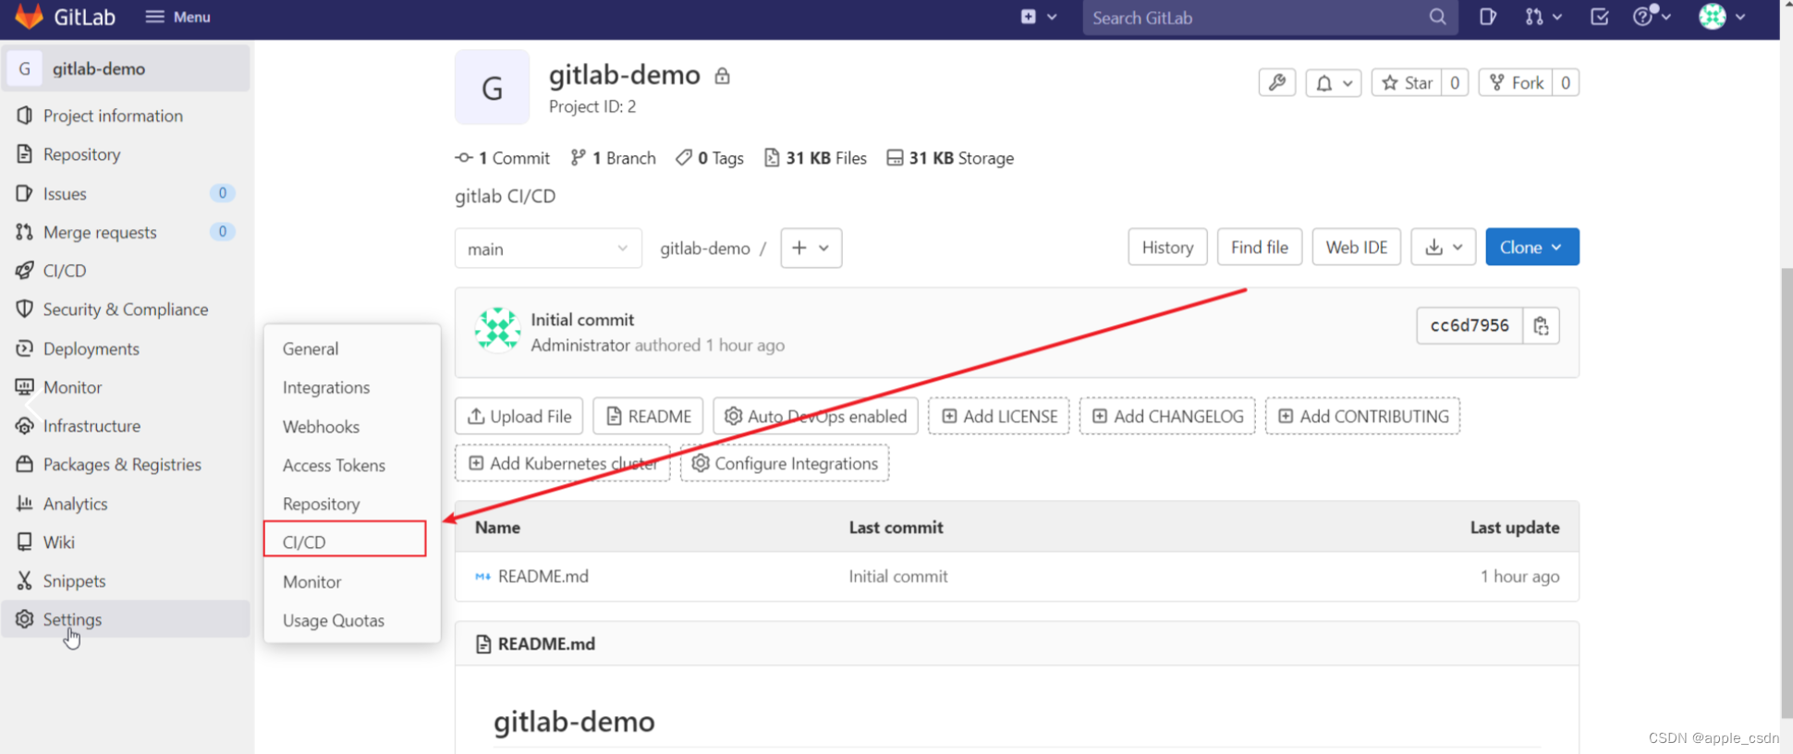
Task: Click Add CHANGELOG
Action: coord(1167,416)
